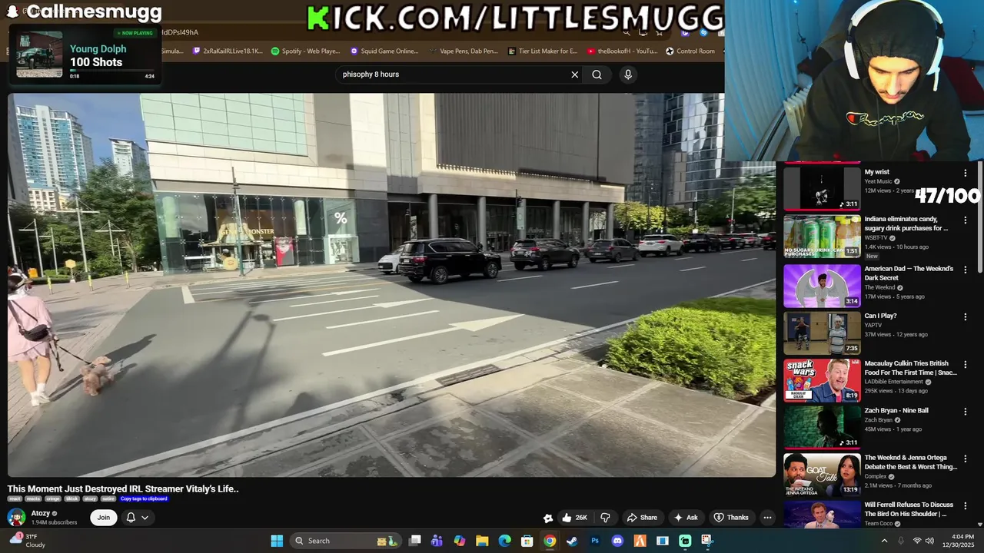Open the Control Room bookmark
Screen dimensions: 984x553
tap(690, 51)
